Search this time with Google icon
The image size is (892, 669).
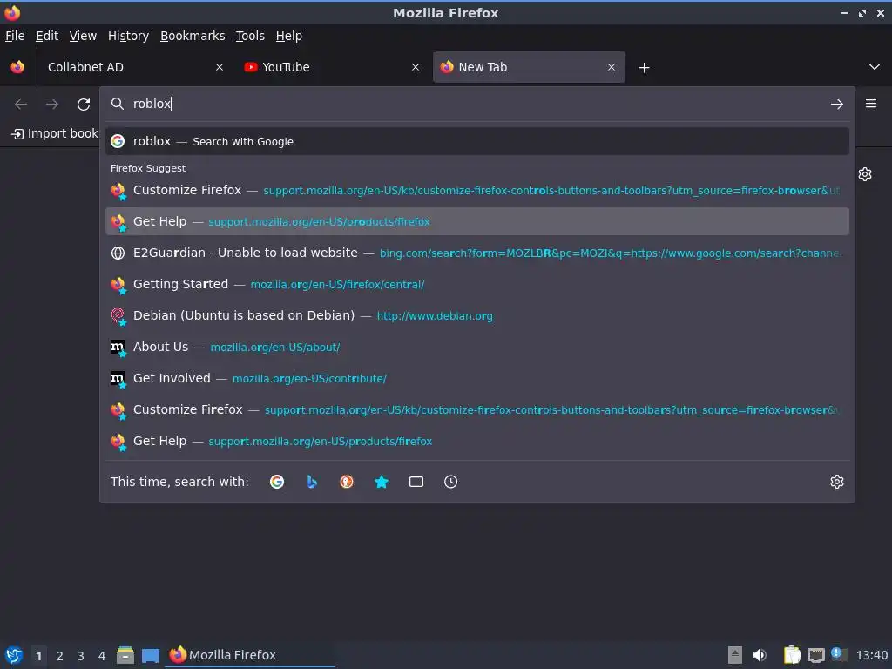[x=277, y=482]
